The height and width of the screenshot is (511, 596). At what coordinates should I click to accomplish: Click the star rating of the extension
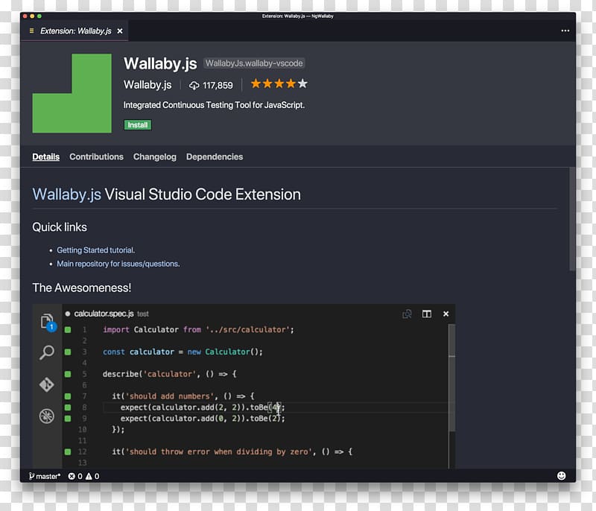pyautogui.click(x=279, y=83)
